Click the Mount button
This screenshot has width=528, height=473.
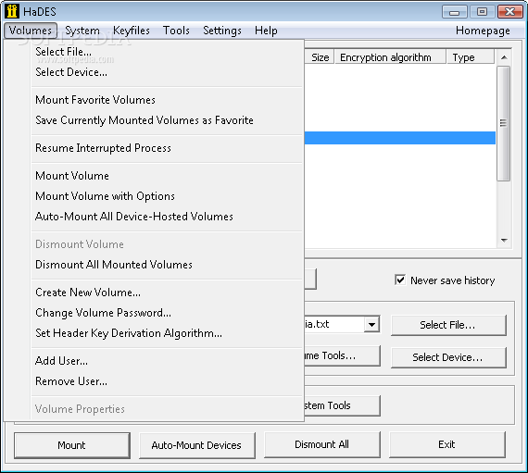pos(71,445)
